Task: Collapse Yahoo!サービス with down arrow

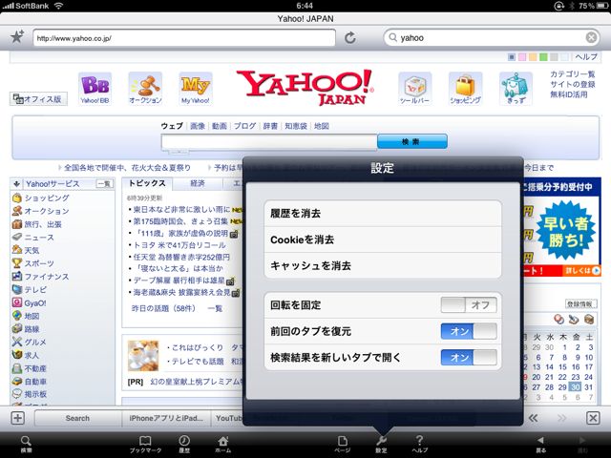Action: tap(17, 184)
